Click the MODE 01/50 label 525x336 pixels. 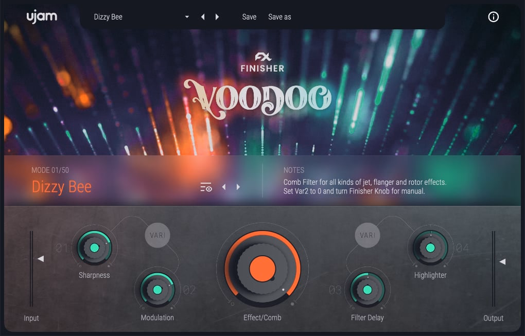50,170
